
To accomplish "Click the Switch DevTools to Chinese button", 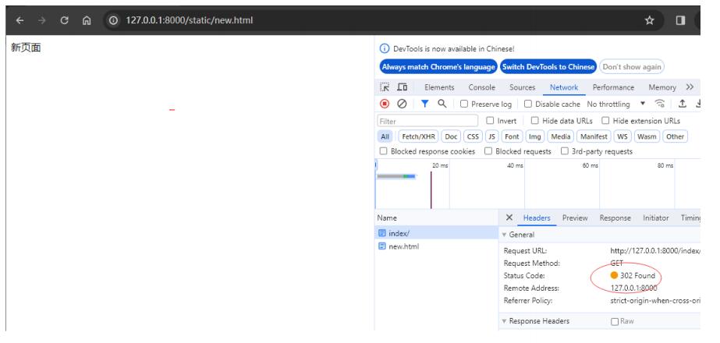I will coord(548,66).
